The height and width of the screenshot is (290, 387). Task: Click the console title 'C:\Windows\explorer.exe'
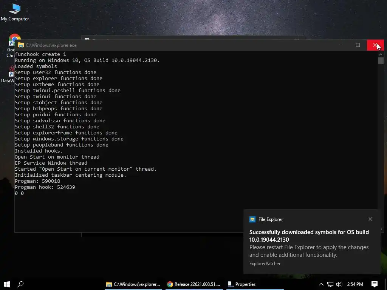pos(51,45)
